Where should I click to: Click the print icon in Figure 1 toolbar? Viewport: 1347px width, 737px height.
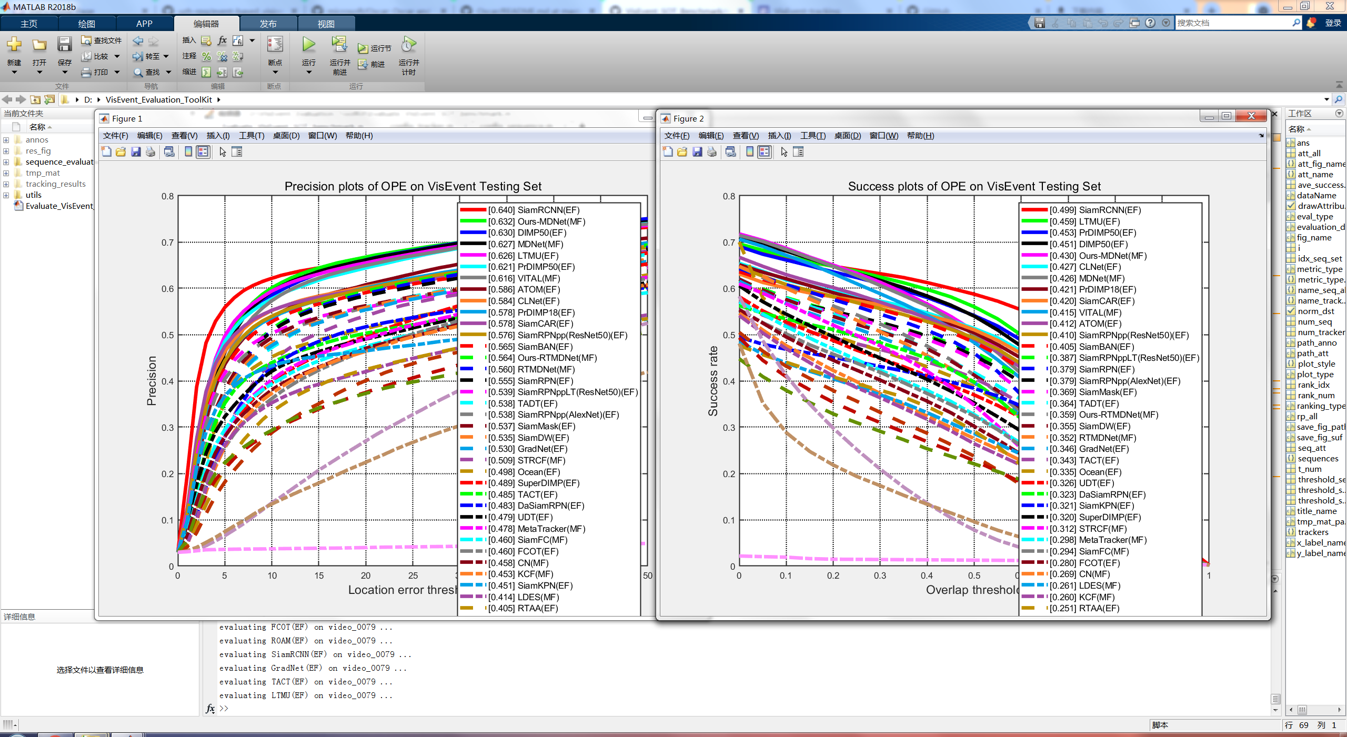pos(150,152)
